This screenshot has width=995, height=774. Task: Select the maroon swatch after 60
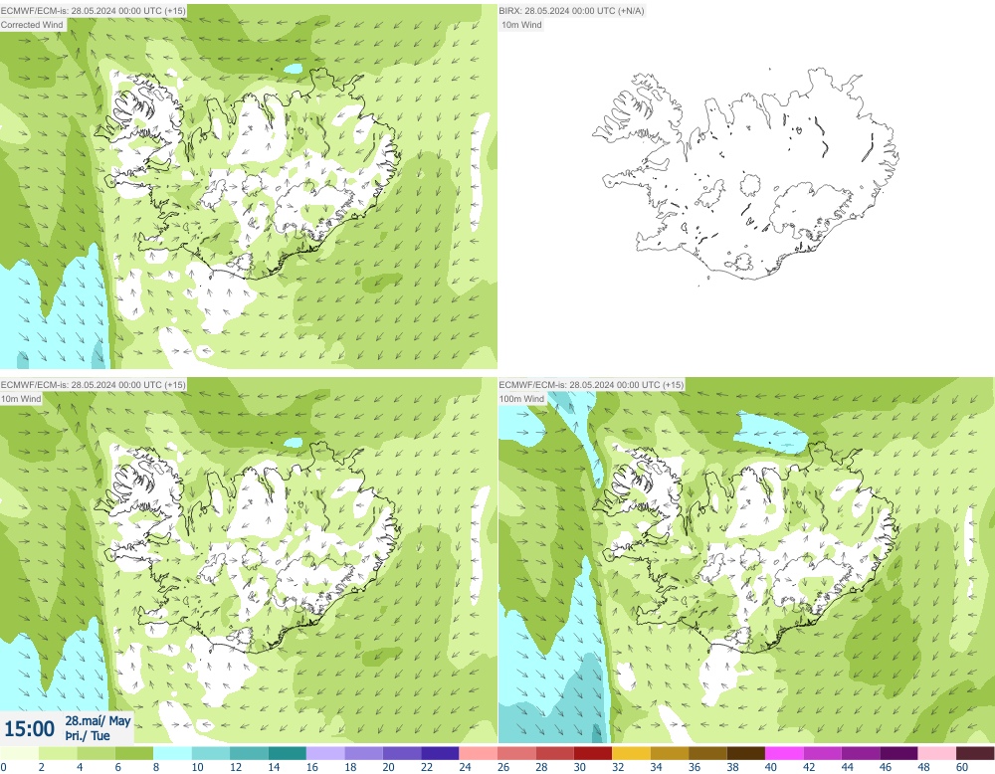point(975,753)
